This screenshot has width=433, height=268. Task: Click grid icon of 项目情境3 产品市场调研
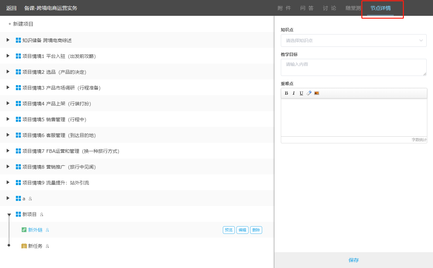pos(18,88)
